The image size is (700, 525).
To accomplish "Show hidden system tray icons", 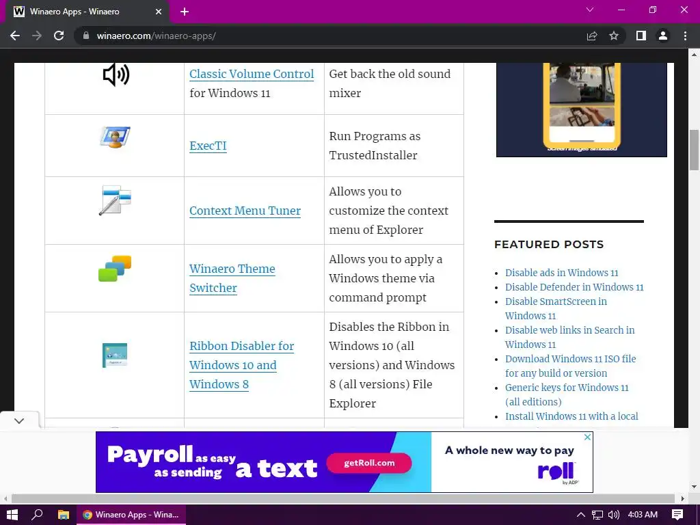I will pos(581,515).
